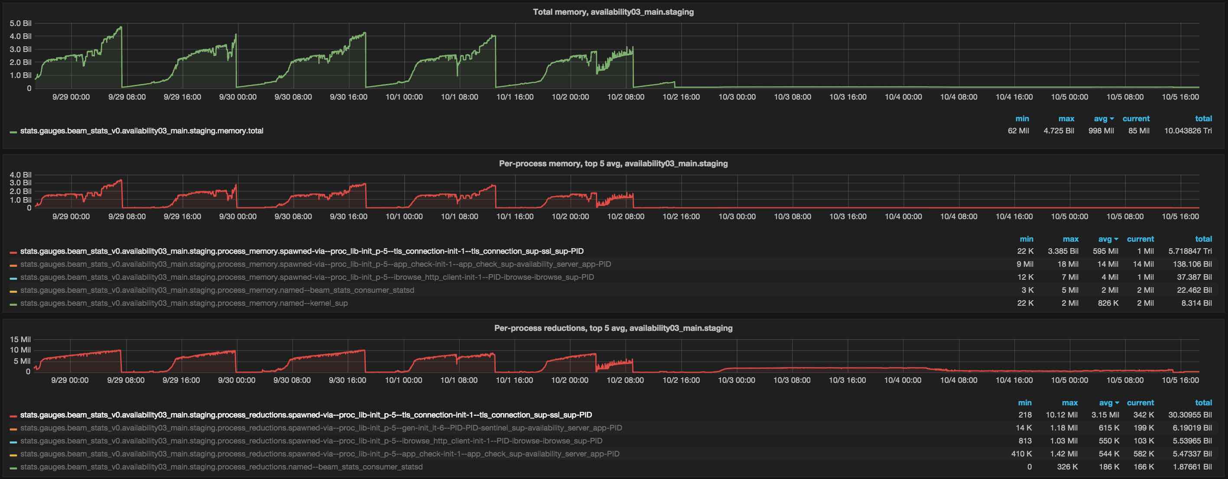1228x479 pixels.
Task: Open the Total memory panel title menu
Action: [x=613, y=12]
